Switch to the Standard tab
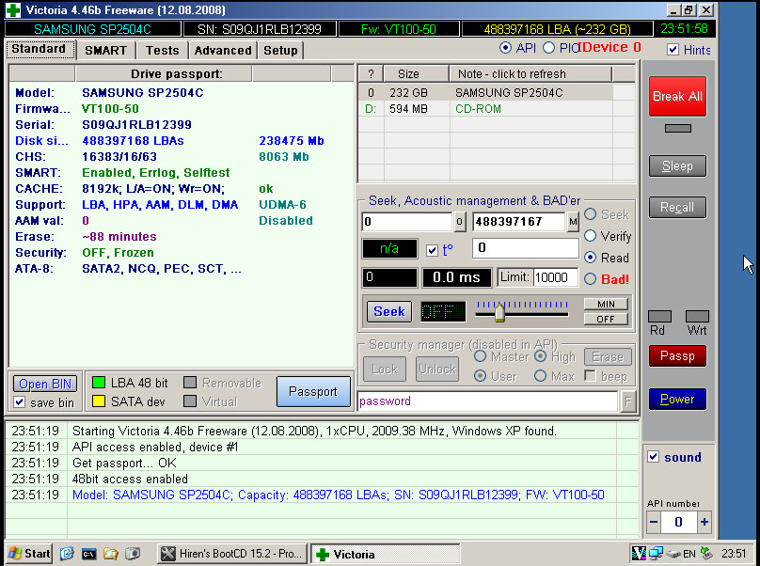Viewport: 760px width, 566px height. 39,49
